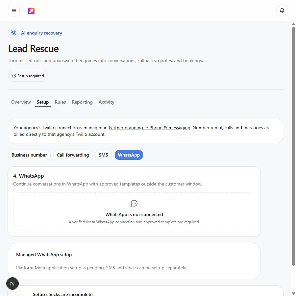Click the clock icon in Setup required
The height and width of the screenshot is (296, 296).
14,76
